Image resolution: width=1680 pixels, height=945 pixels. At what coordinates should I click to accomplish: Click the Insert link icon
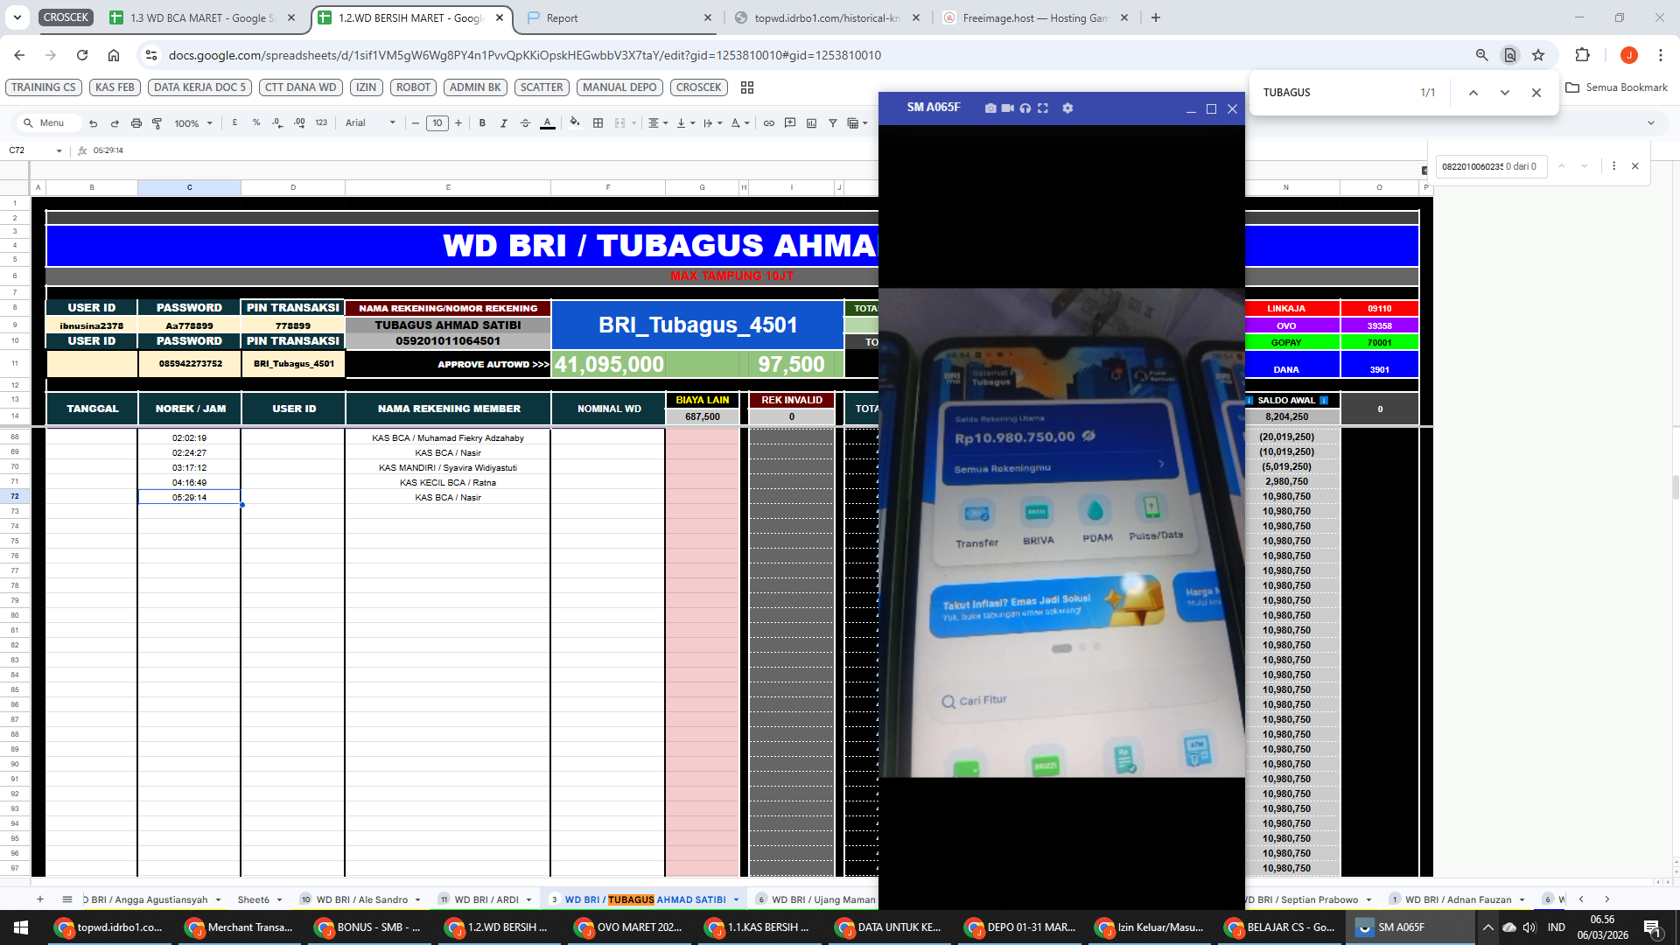tap(768, 123)
